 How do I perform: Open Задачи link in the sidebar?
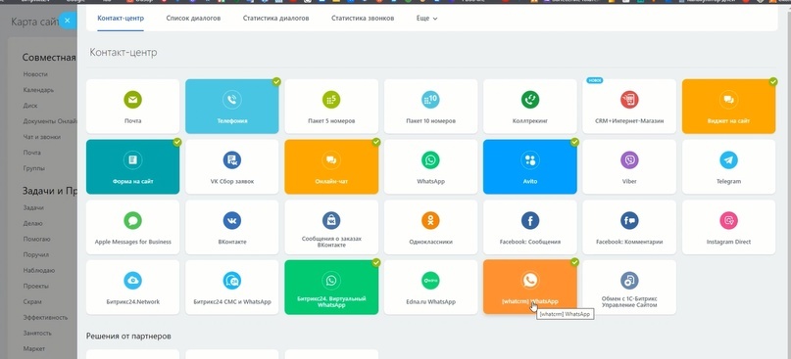click(x=33, y=207)
